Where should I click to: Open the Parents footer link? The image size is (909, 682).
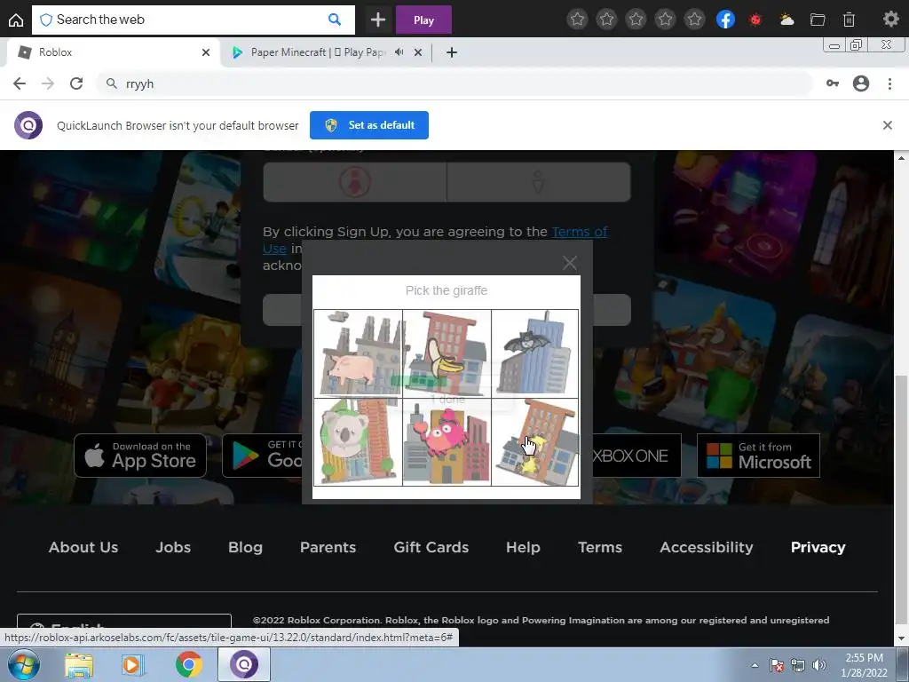point(328,547)
